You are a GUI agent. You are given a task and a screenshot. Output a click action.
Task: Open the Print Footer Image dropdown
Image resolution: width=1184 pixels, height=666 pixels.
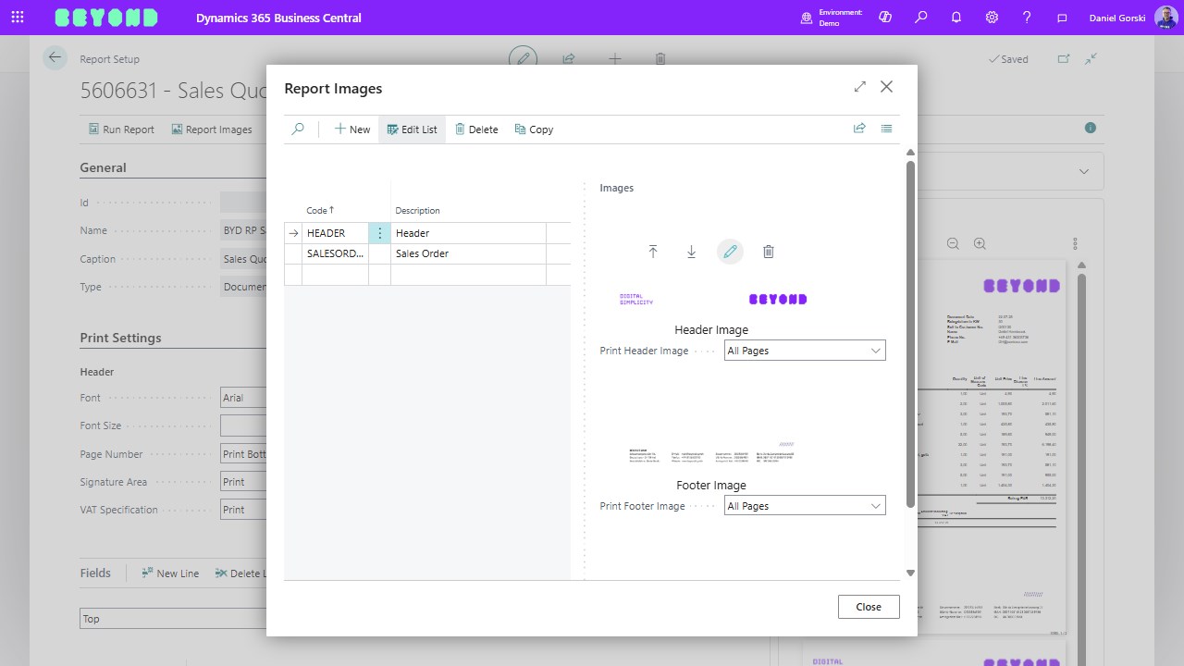click(x=804, y=506)
